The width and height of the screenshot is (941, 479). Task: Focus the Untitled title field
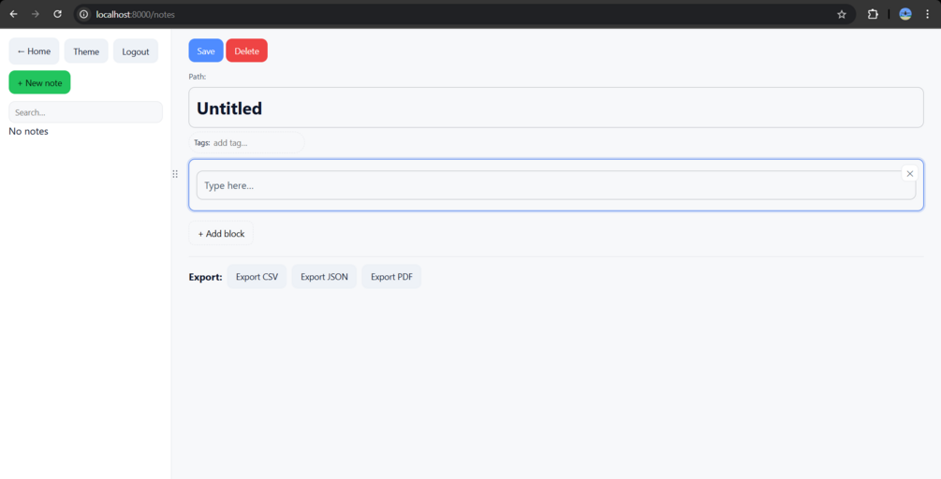point(556,108)
